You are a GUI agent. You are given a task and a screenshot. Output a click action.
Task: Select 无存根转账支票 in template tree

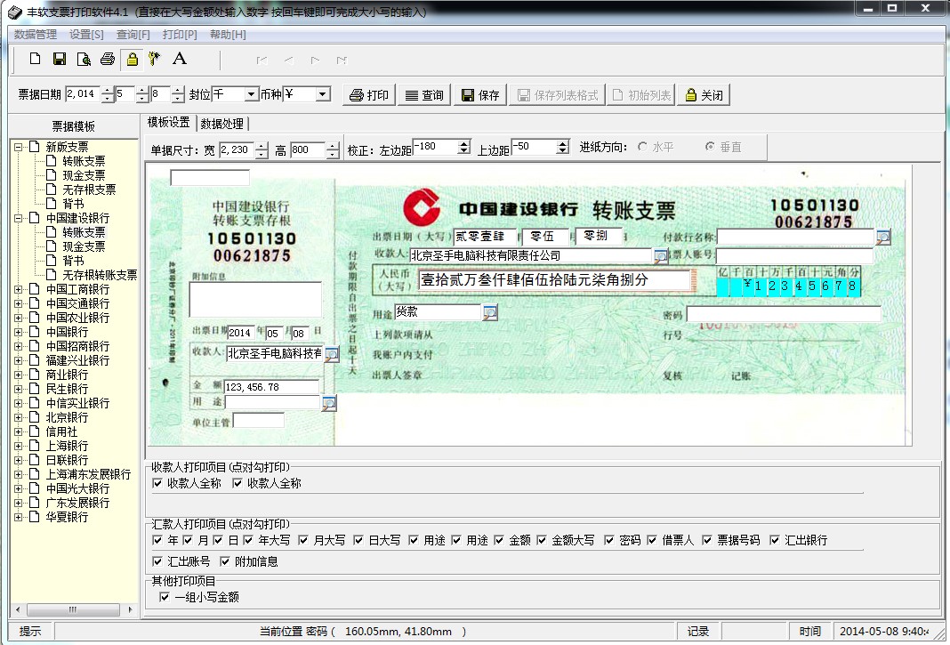(x=100, y=275)
